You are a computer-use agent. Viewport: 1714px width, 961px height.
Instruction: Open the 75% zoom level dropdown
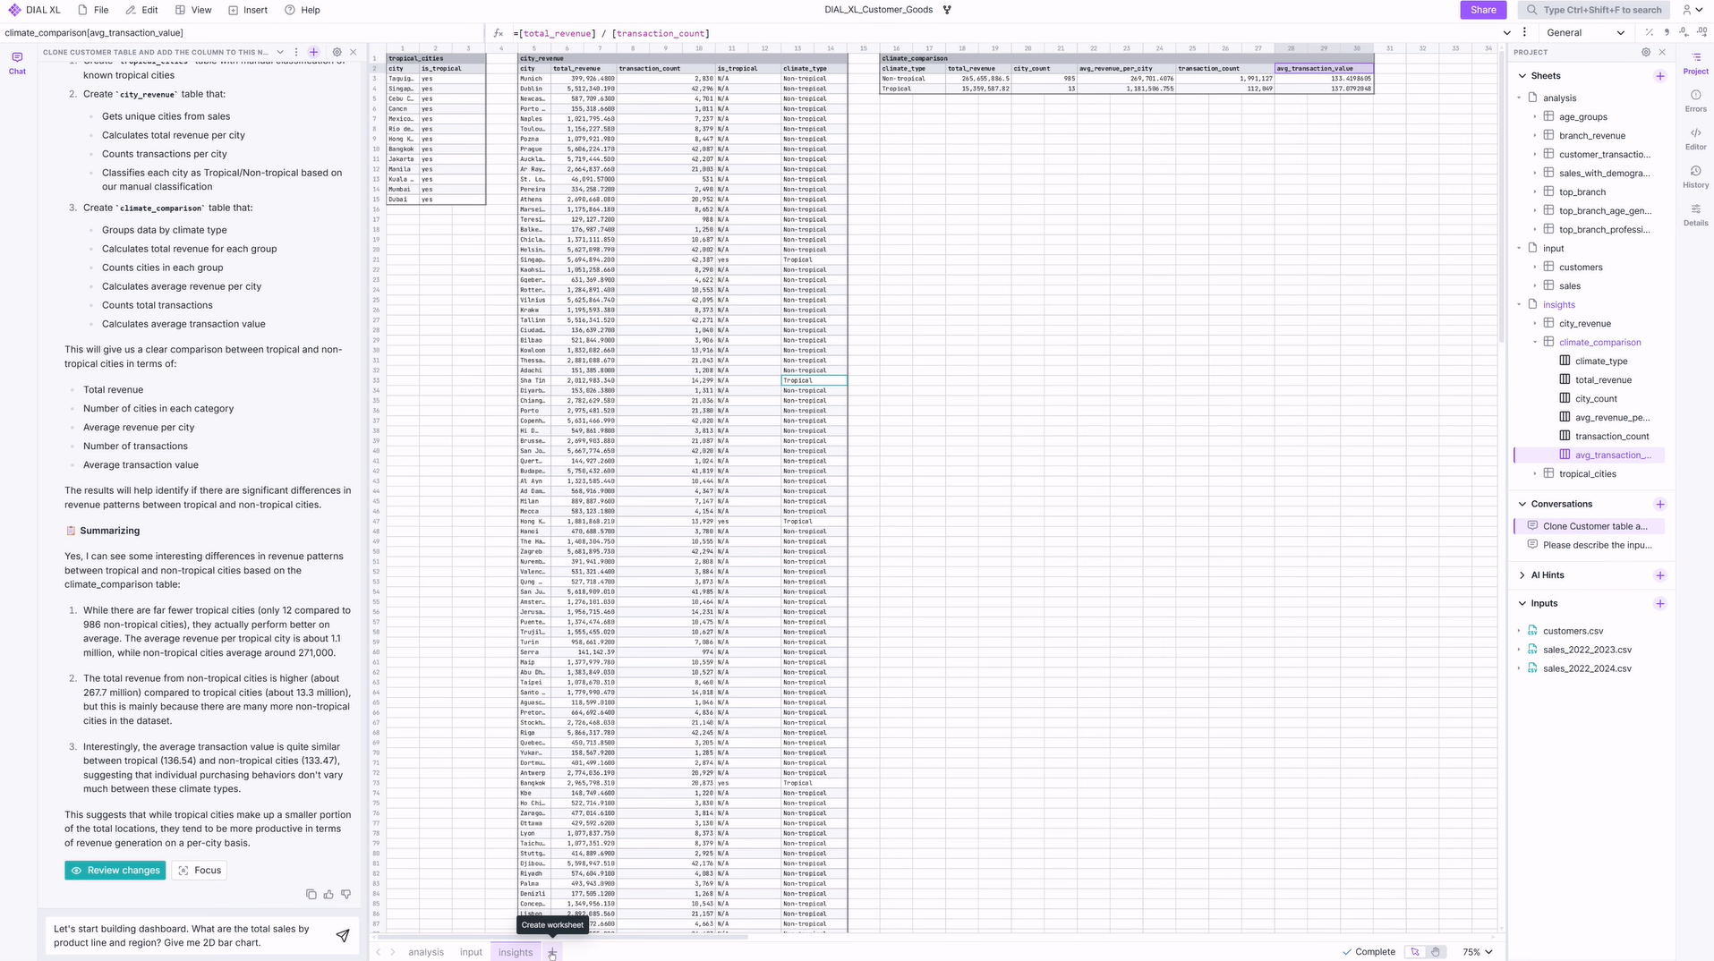coord(1478,951)
